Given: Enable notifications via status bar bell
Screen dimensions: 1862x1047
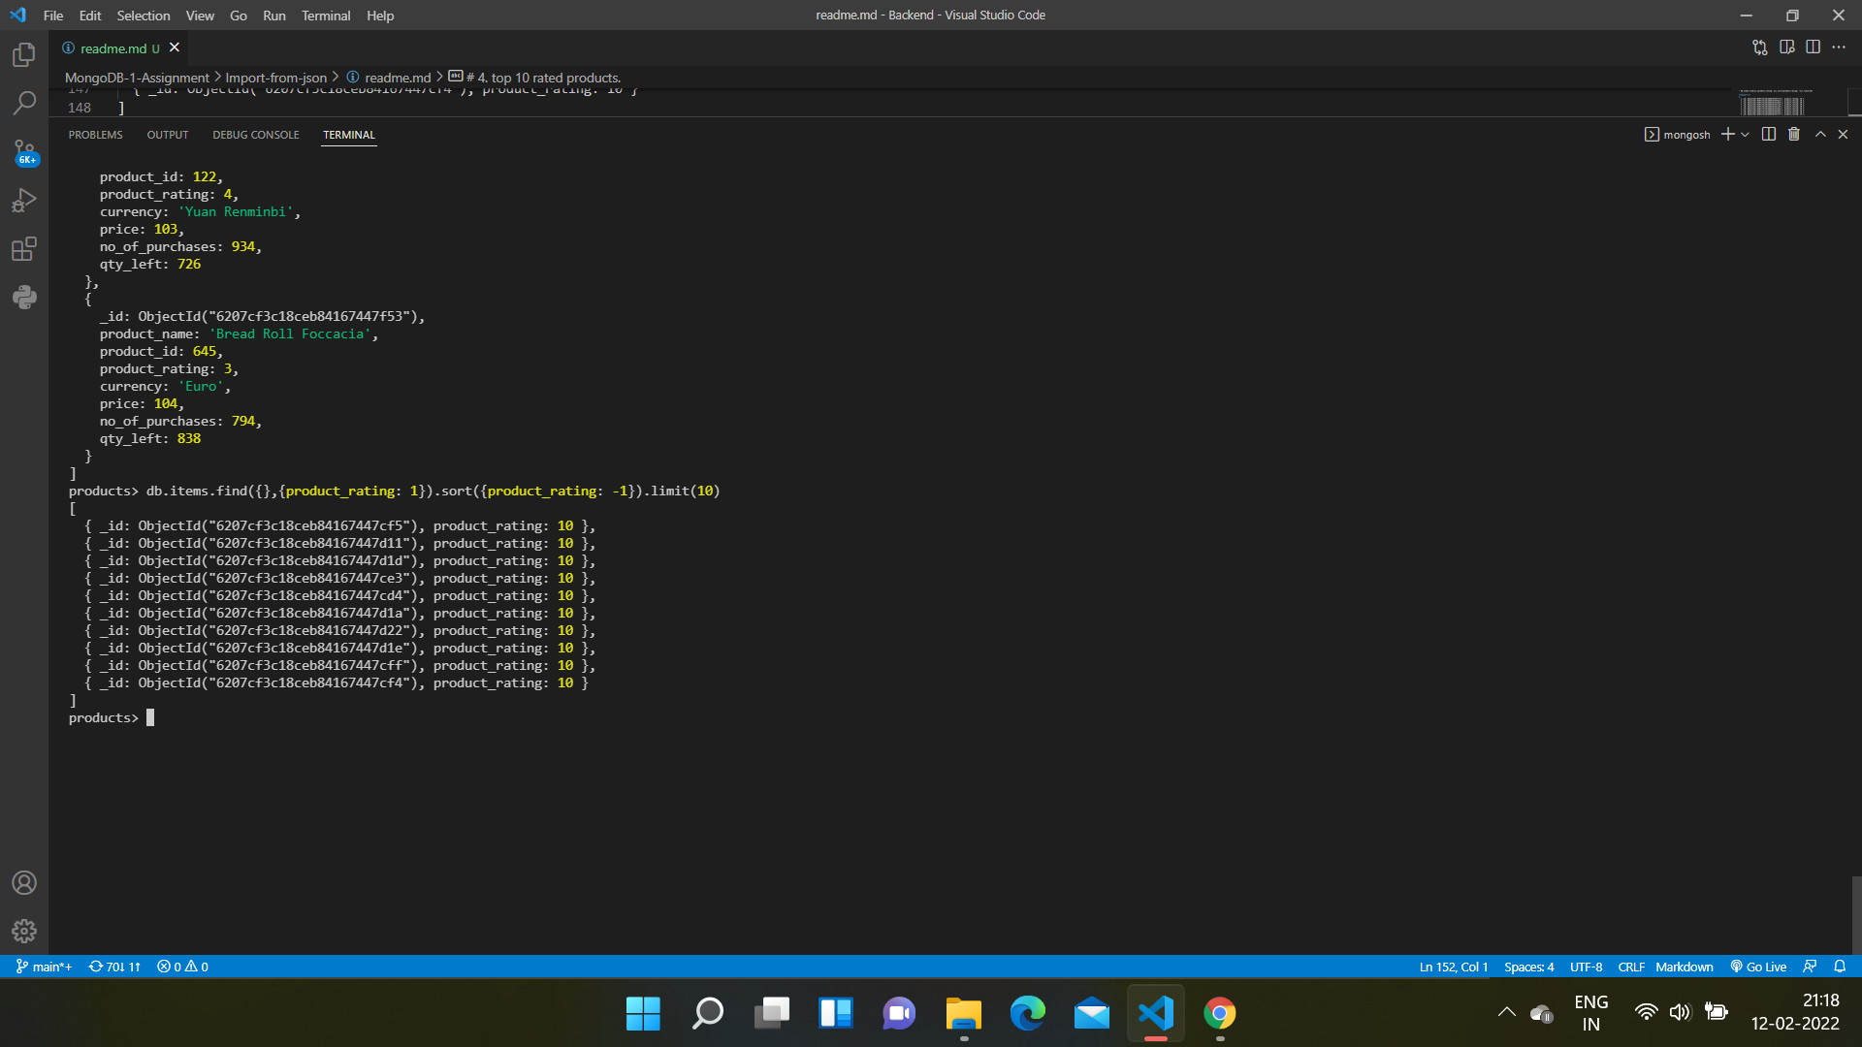Looking at the screenshot, I should click(x=1841, y=967).
